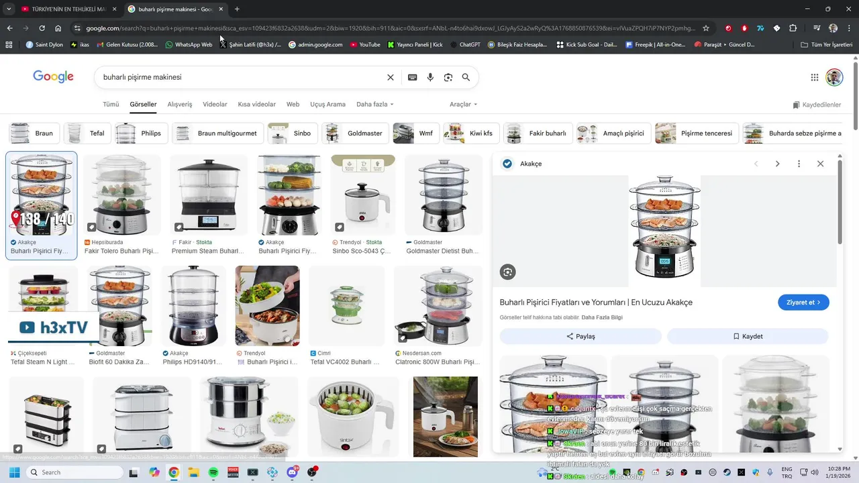859x483 pixels.
Task: Open the Fakir Tolero Buharlı image result
Action: (x=121, y=195)
